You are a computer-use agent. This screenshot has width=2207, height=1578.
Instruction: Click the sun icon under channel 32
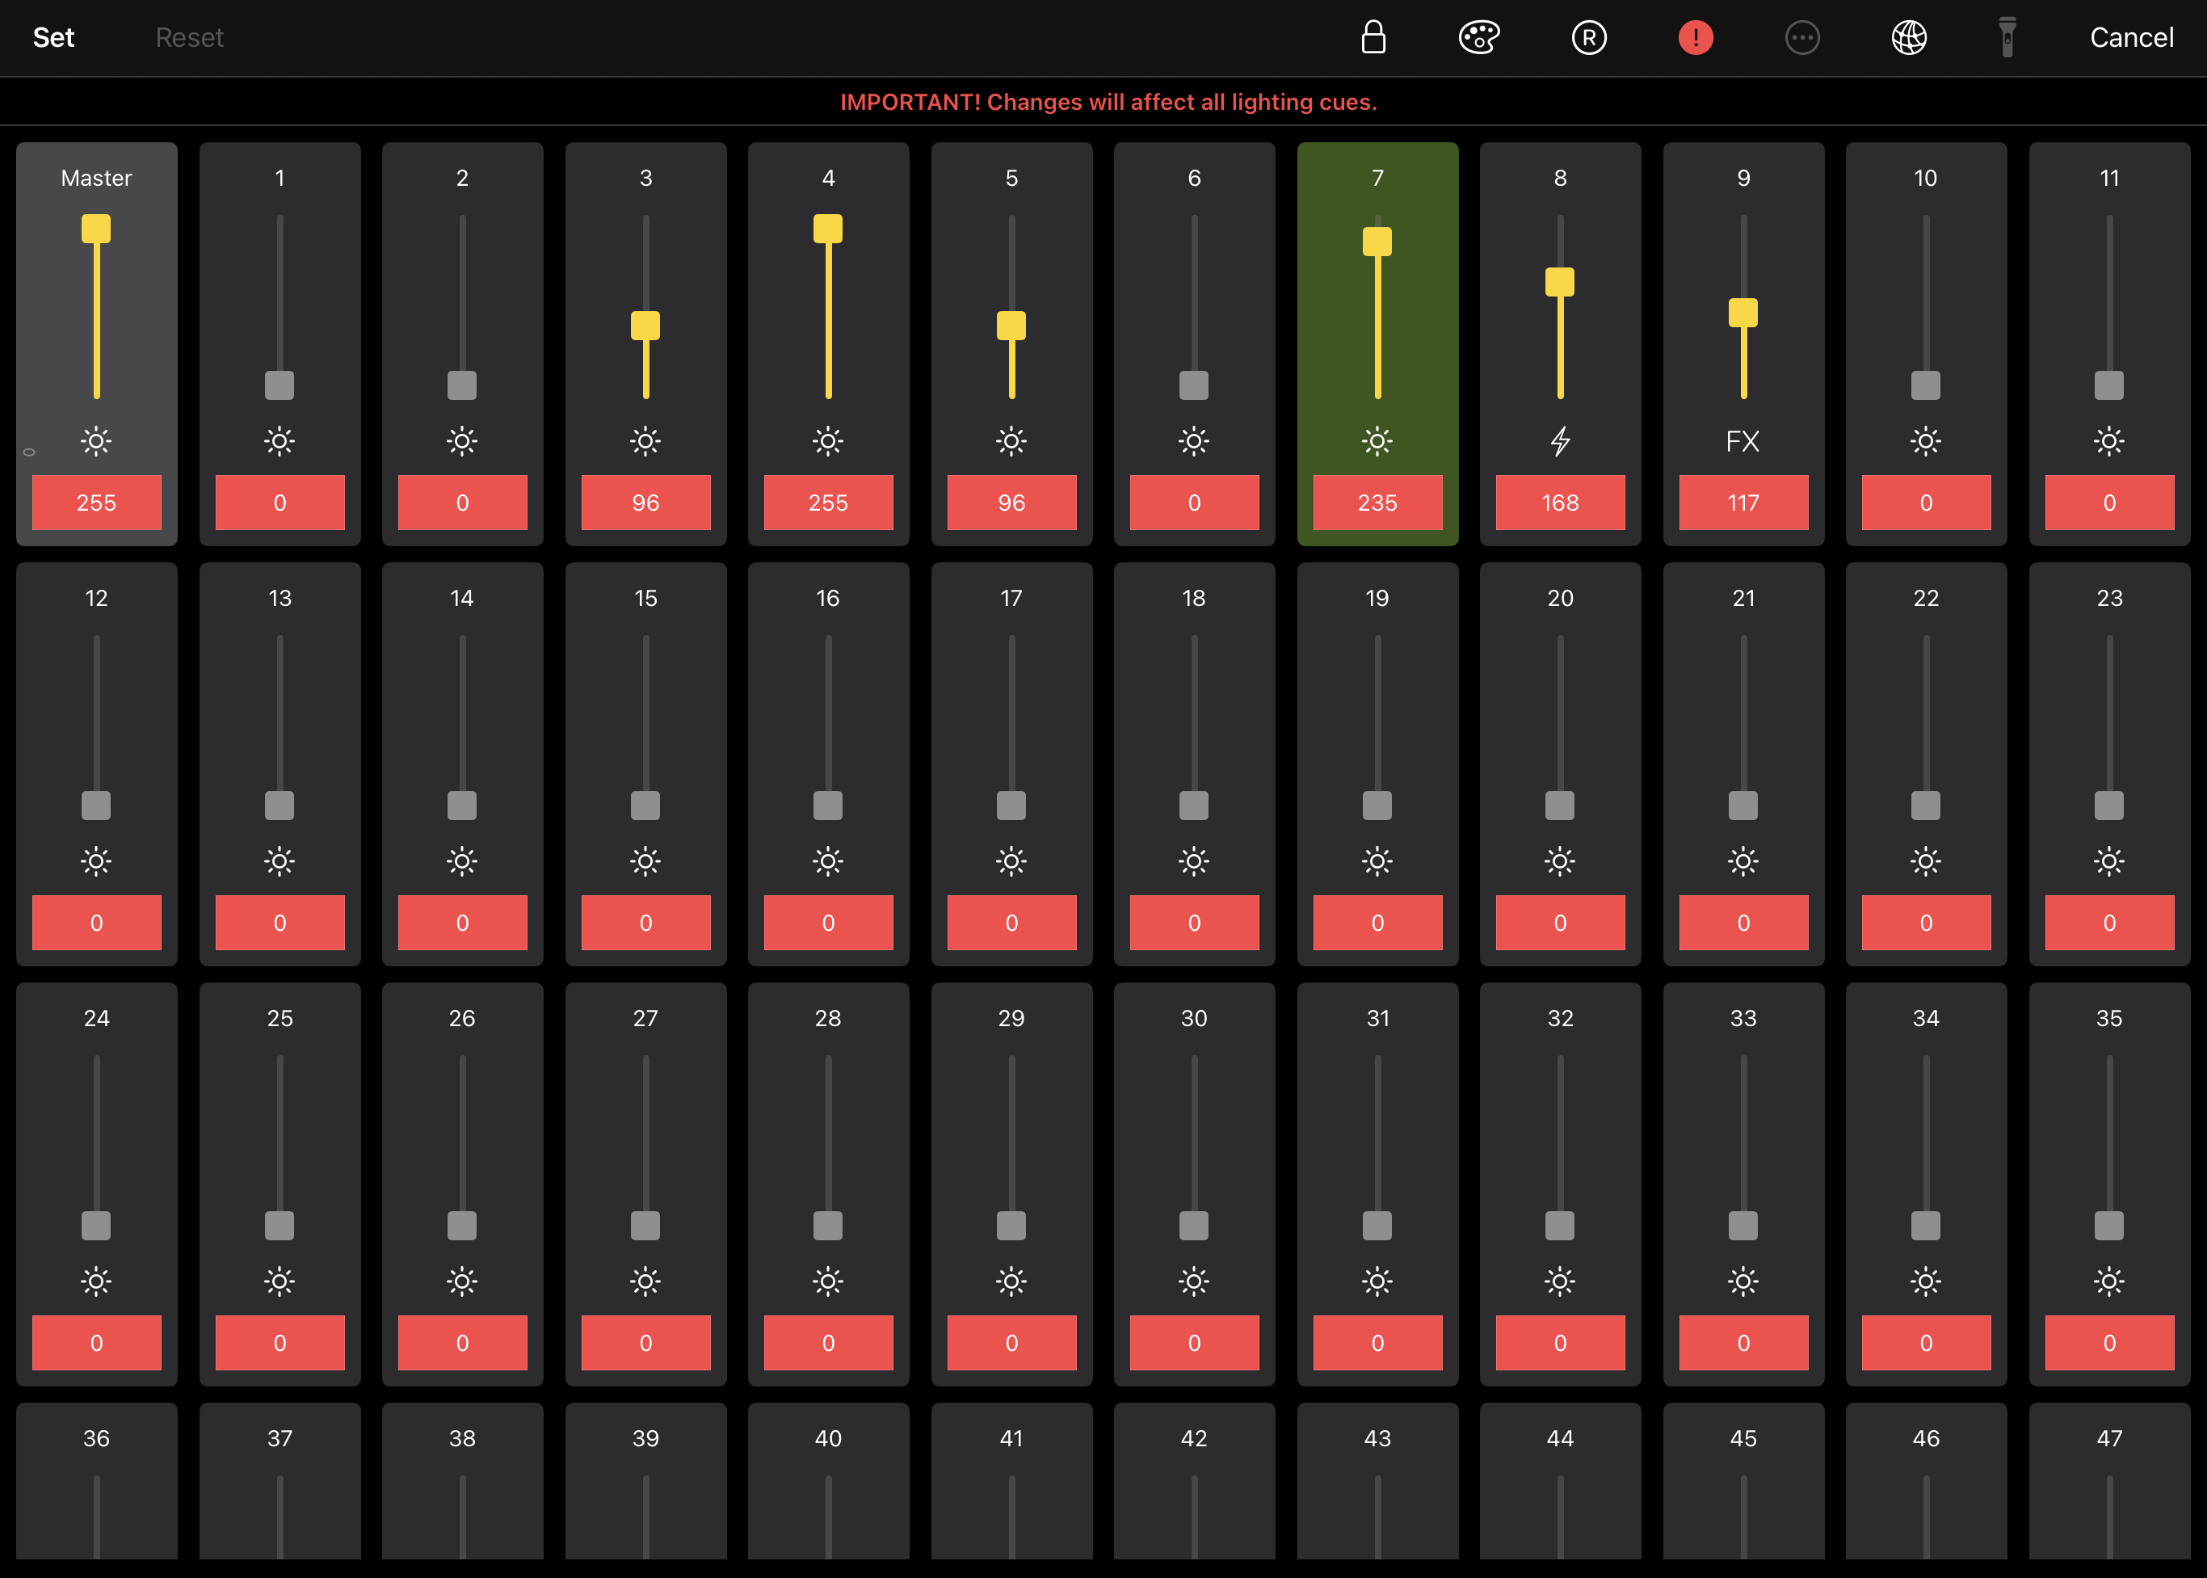click(1560, 1281)
